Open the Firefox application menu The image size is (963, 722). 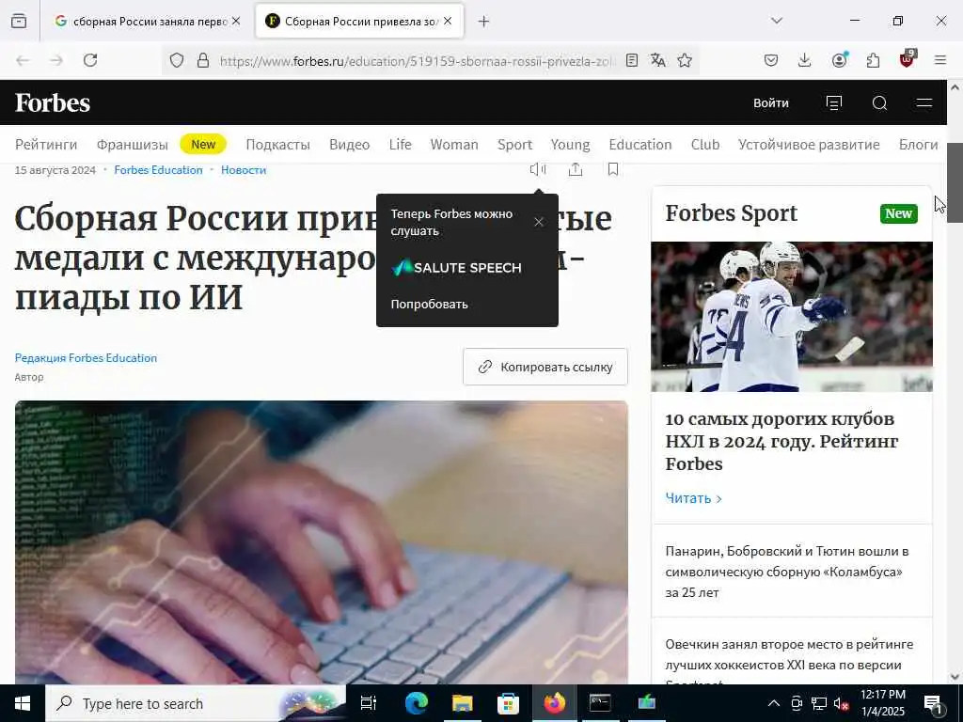[940, 60]
